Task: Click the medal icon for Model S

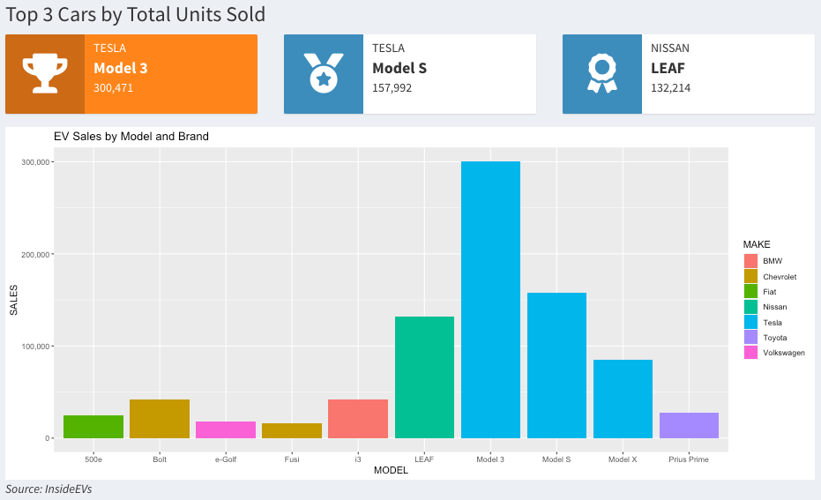Action: [x=324, y=73]
